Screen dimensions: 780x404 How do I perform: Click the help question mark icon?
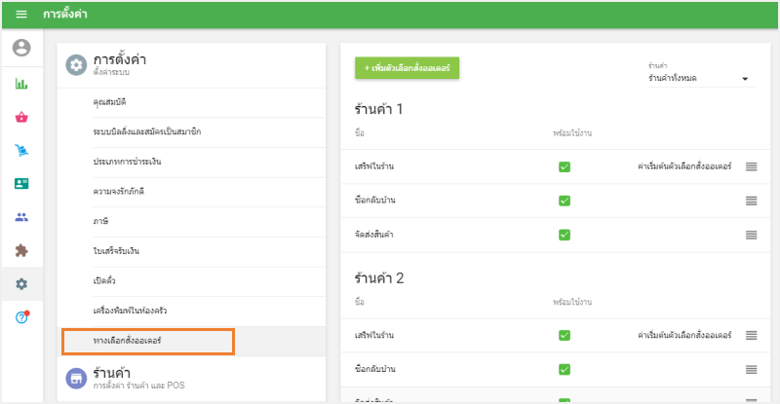point(21,317)
